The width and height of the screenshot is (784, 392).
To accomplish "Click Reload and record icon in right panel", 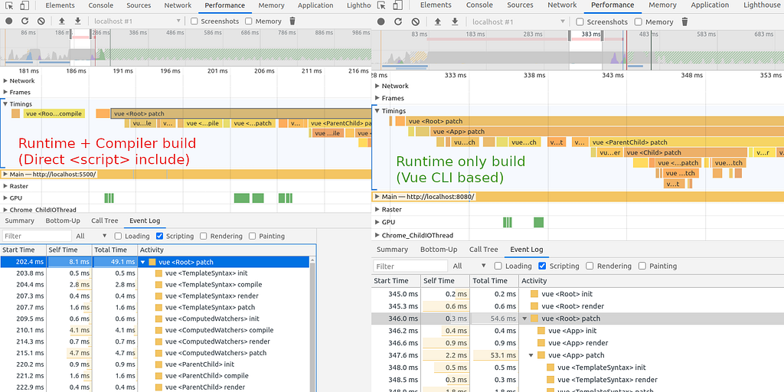I will tap(398, 21).
